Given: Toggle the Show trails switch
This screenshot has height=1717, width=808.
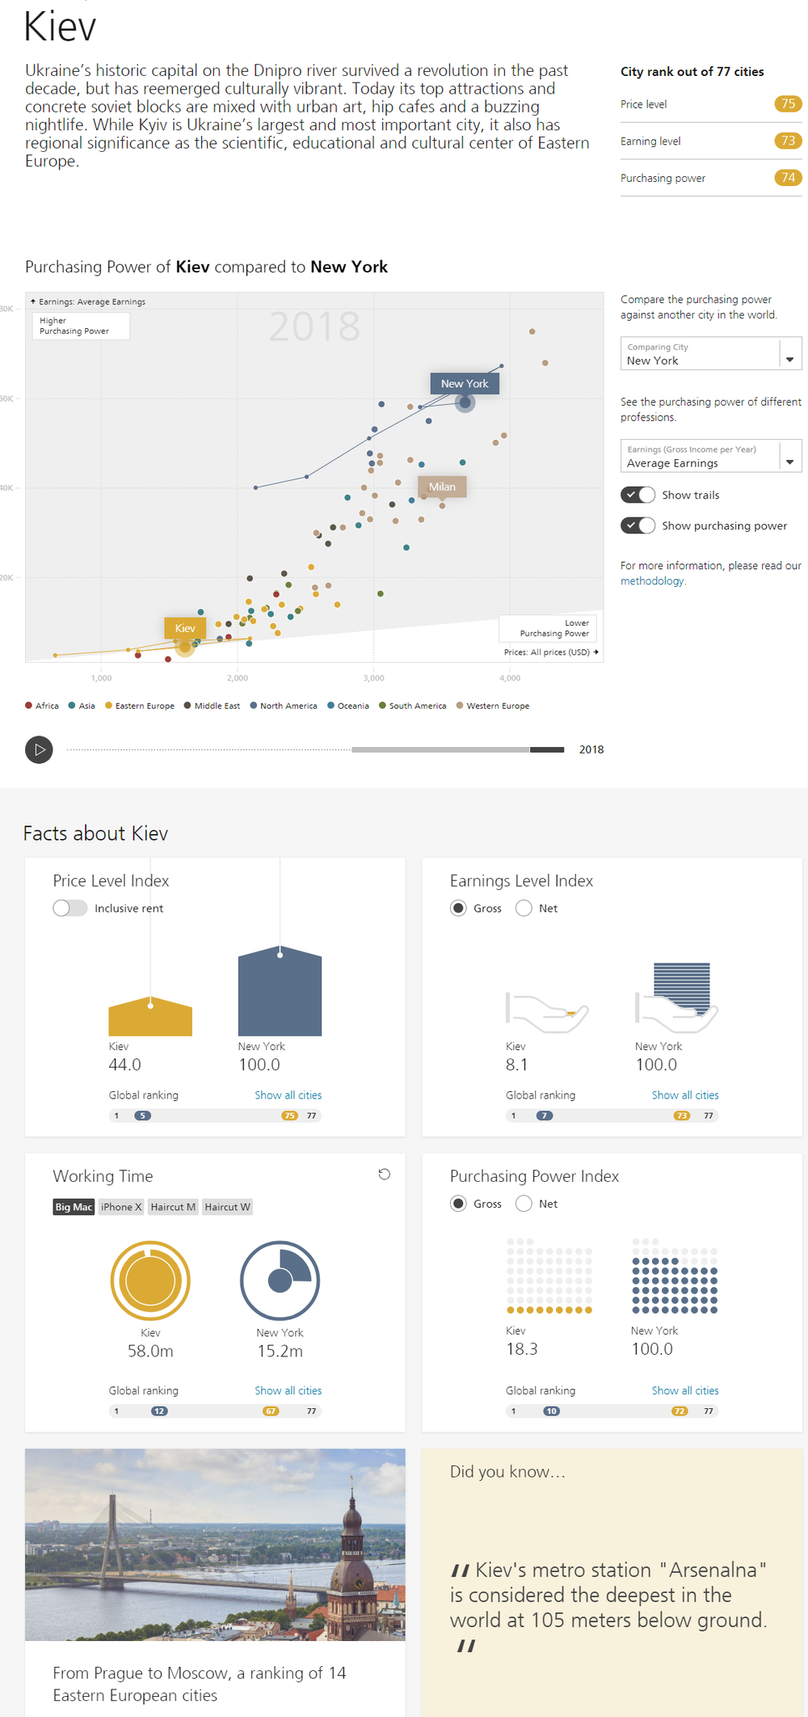Looking at the screenshot, I should 638,495.
